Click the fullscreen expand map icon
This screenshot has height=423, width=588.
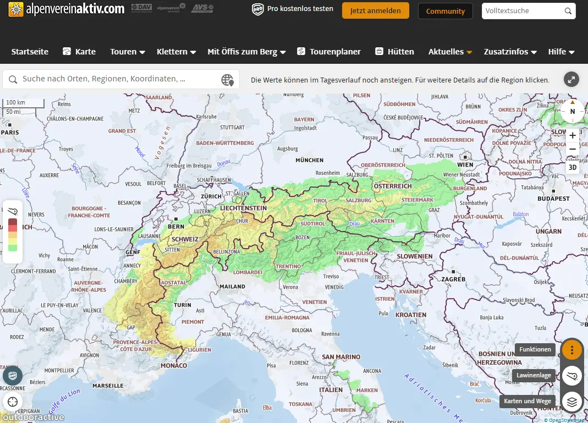coord(571,80)
